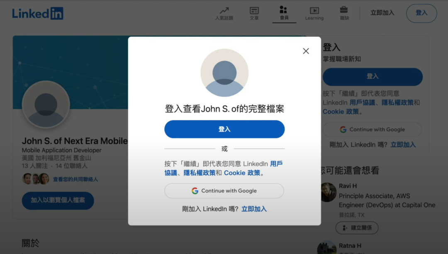Click 查看您的共同聯絡人 link
448x254 pixels.
click(x=75, y=179)
